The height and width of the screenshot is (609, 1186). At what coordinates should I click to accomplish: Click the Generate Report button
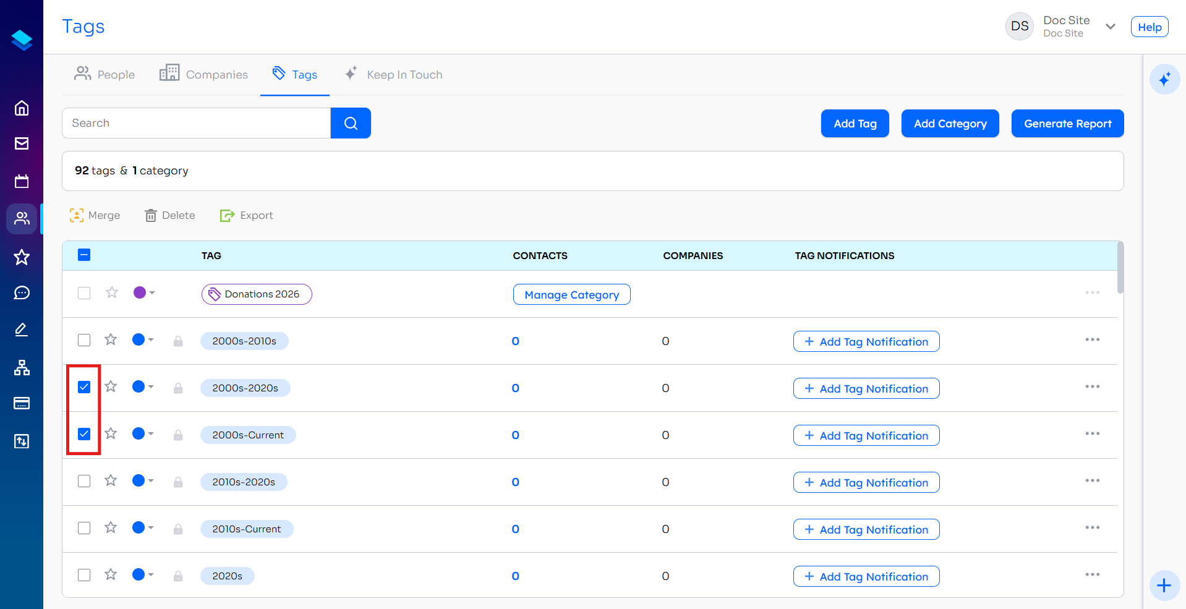click(1067, 123)
